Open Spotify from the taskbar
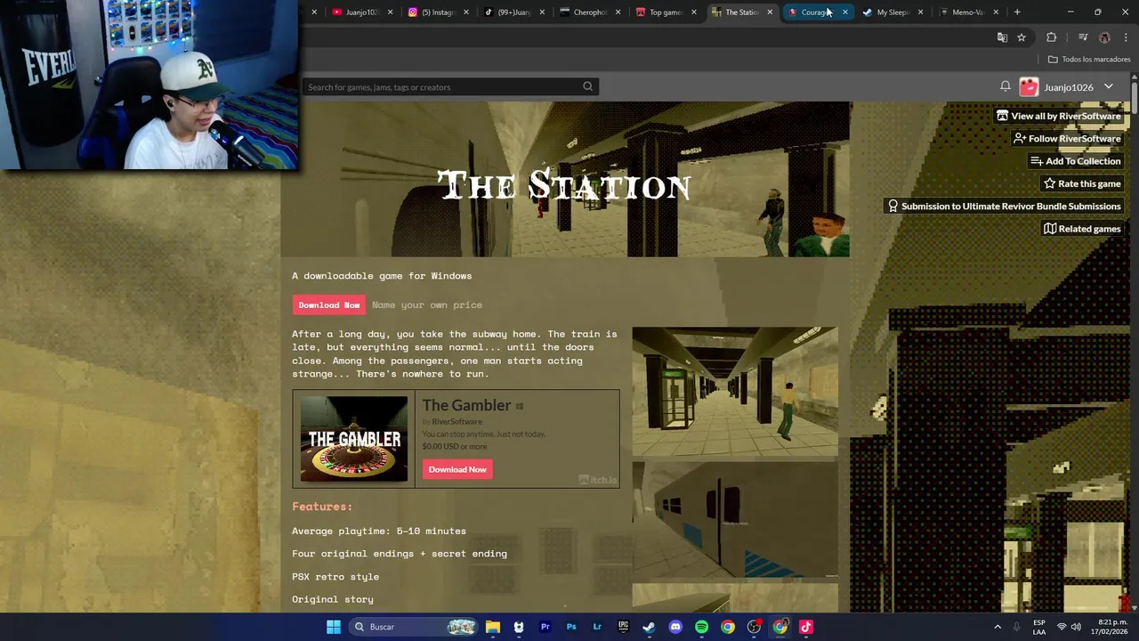 point(701,627)
